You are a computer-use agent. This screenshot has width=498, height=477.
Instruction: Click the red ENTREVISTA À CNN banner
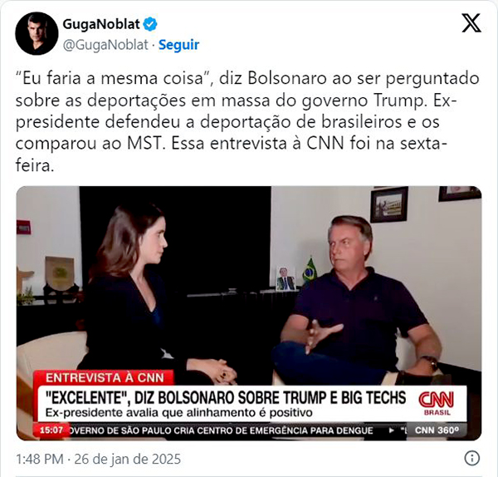[x=105, y=377]
